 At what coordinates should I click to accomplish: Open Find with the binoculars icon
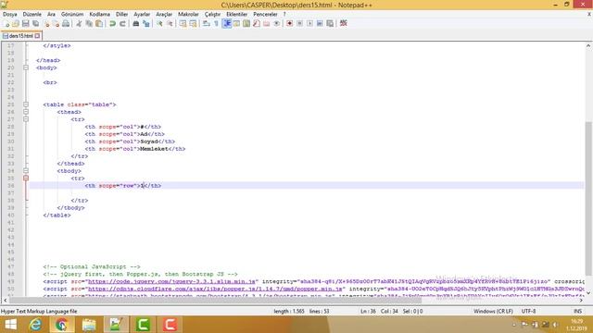point(136,23)
